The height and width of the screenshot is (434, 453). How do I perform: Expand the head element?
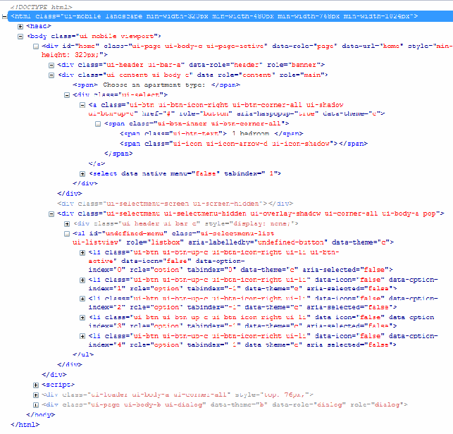[20, 27]
